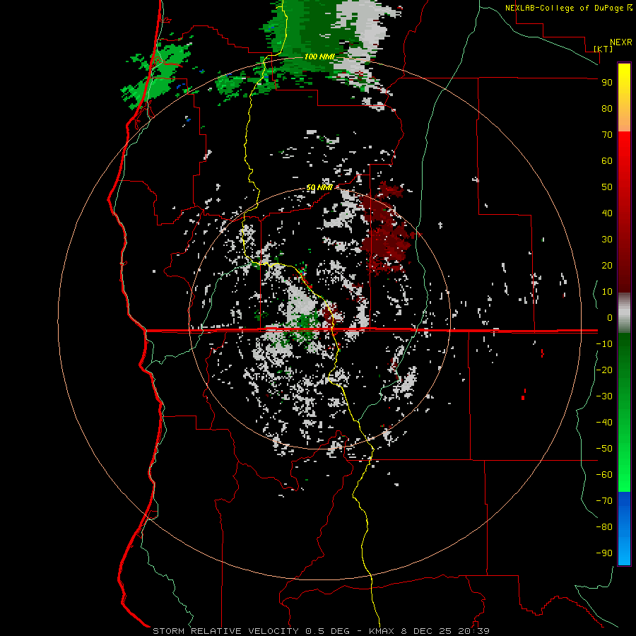Click the 20:39 timestamp in the caption
This screenshot has height=636, width=636.
pyautogui.click(x=473, y=631)
